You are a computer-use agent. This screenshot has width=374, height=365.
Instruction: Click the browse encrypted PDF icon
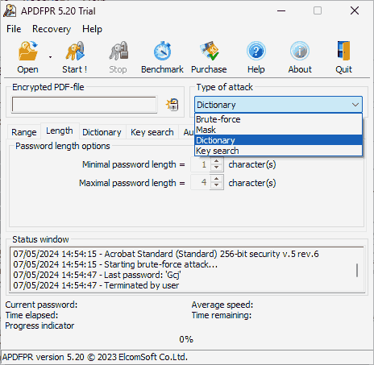pyautogui.click(x=172, y=105)
